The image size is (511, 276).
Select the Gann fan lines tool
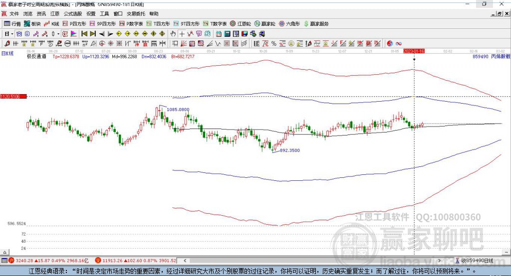pos(184,44)
